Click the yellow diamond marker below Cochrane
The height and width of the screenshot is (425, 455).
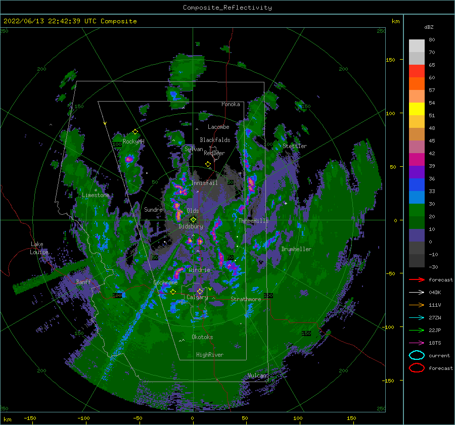[173, 292]
